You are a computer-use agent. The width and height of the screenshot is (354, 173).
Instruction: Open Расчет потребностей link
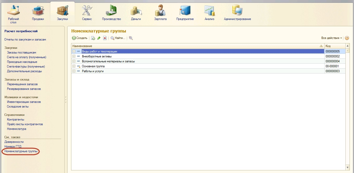(21, 31)
